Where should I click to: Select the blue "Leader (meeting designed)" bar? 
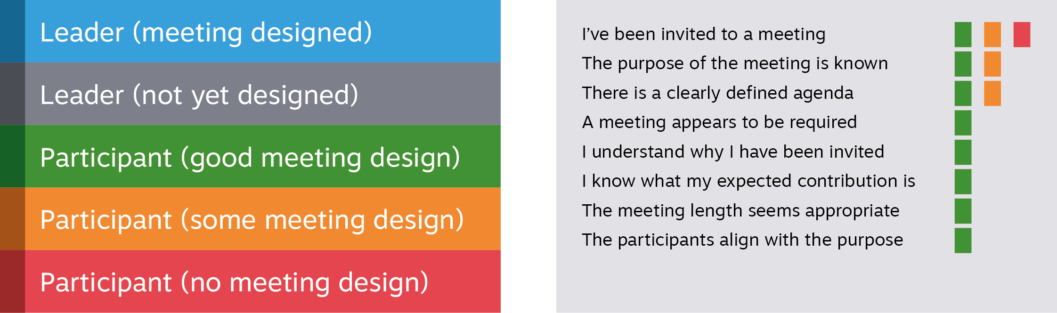262,32
